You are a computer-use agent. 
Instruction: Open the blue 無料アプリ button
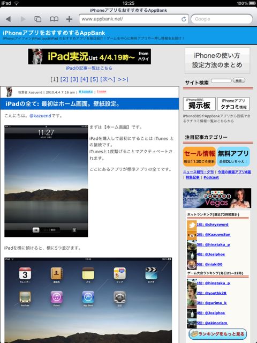pos(233,156)
